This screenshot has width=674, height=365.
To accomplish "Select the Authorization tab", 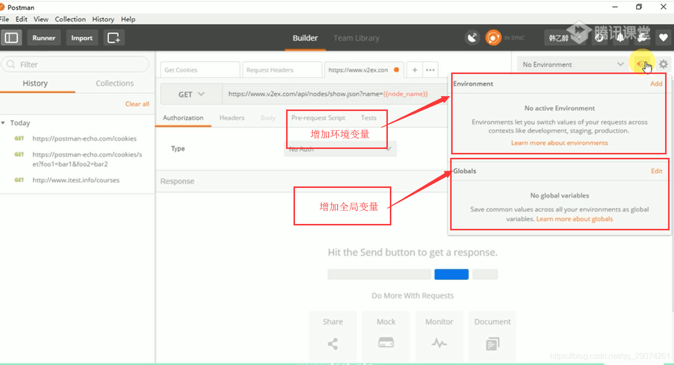I will 183,118.
